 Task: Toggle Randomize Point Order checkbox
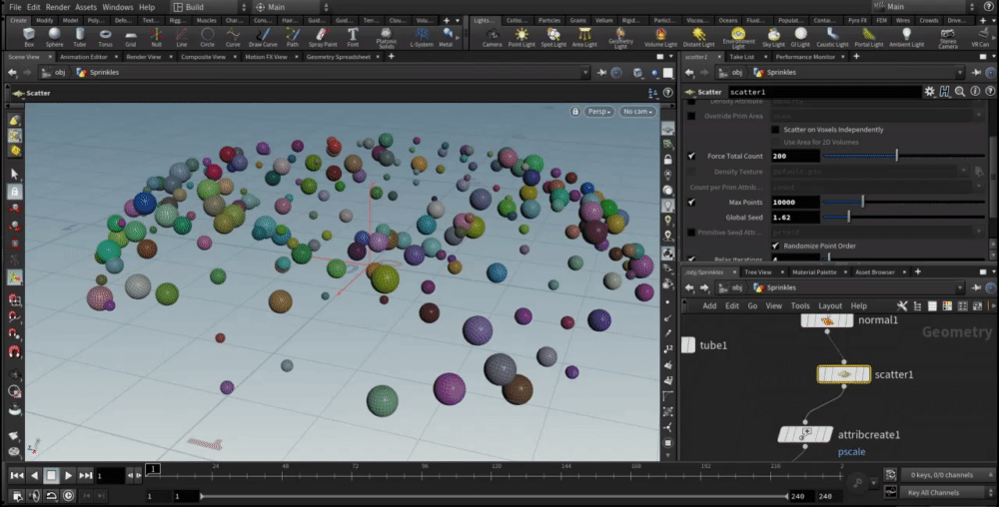pyautogui.click(x=775, y=246)
